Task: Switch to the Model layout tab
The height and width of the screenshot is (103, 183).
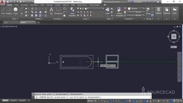Action: coord(5,100)
